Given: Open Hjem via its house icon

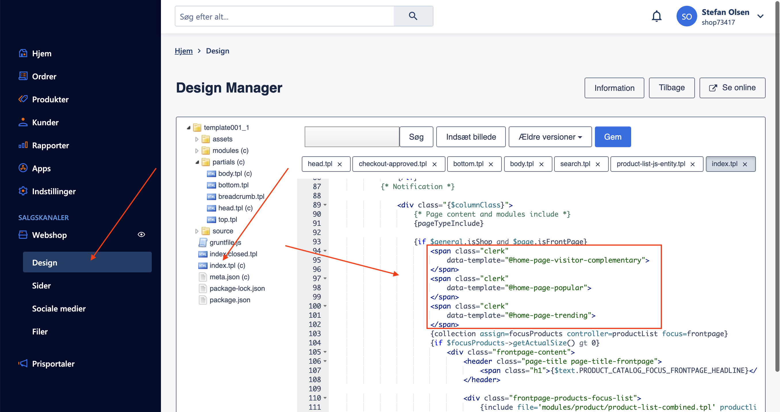Looking at the screenshot, I should 23,53.
